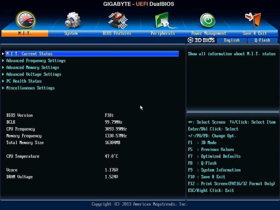
Task: Expand arrow beside Miscellaneous Settings
Action: coord(3,88)
